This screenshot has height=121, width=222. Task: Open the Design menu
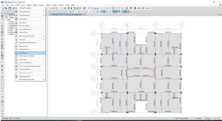point(55,5)
